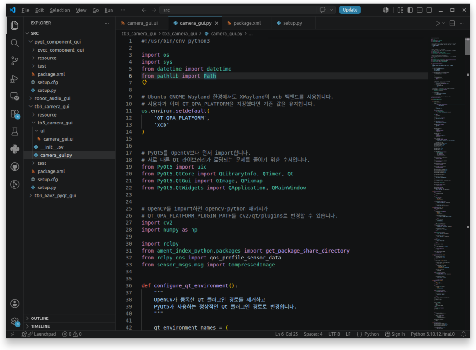
Task: Click the src command center search field
Action: click(238, 10)
